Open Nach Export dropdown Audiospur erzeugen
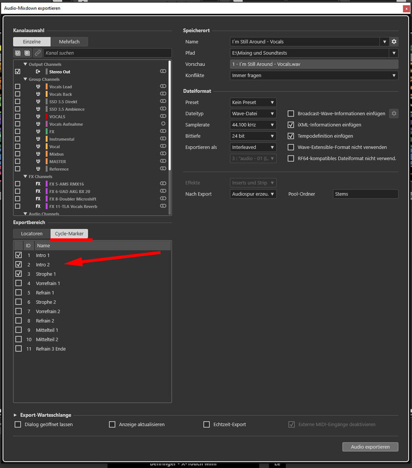The height and width of the screenshot is (468, 412). (x=253, y=194)
